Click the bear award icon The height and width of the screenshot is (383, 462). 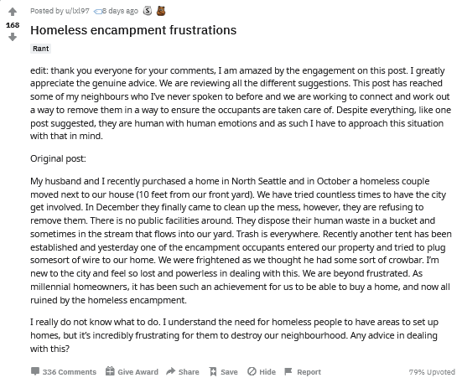click(161, 11)
